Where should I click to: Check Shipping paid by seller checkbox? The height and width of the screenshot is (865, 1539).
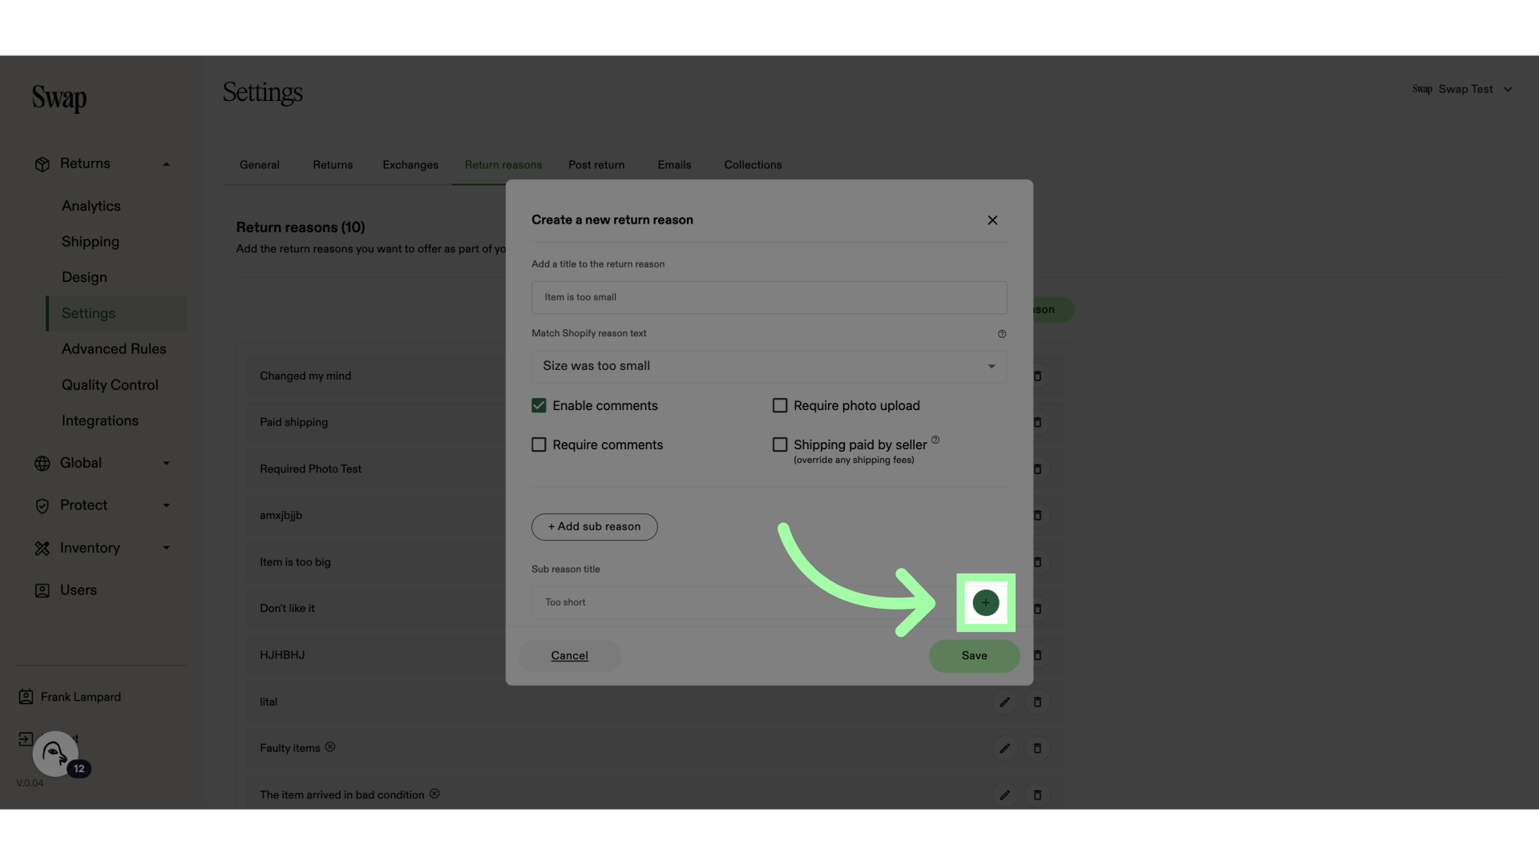(x=780, y=445)
